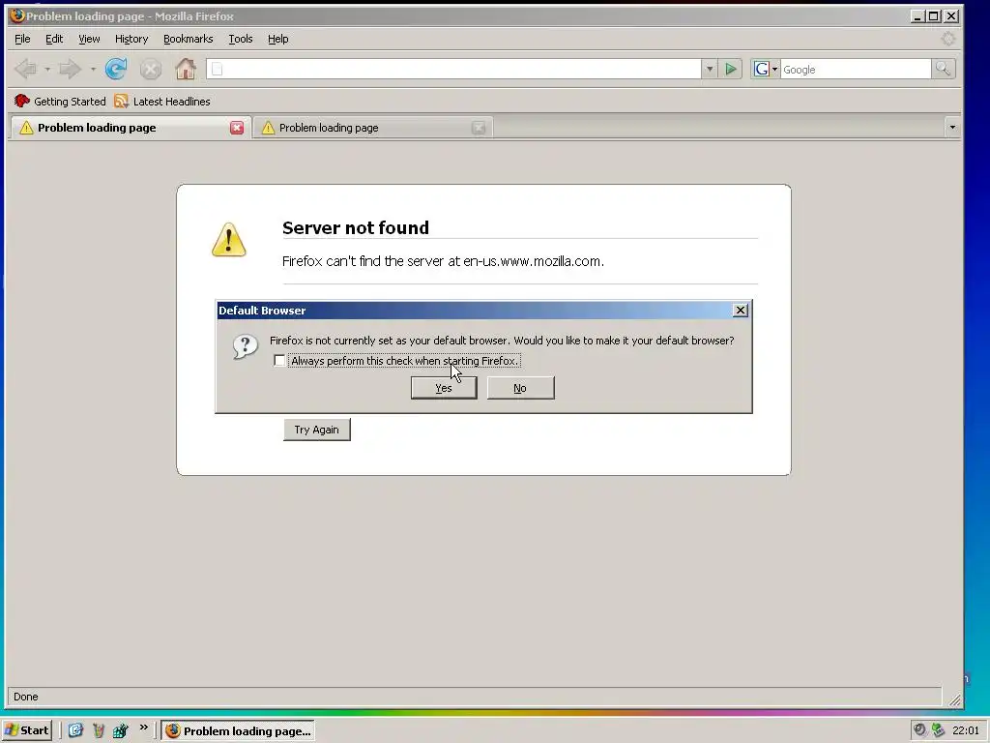Close the second inactive tab

(479, 128)
